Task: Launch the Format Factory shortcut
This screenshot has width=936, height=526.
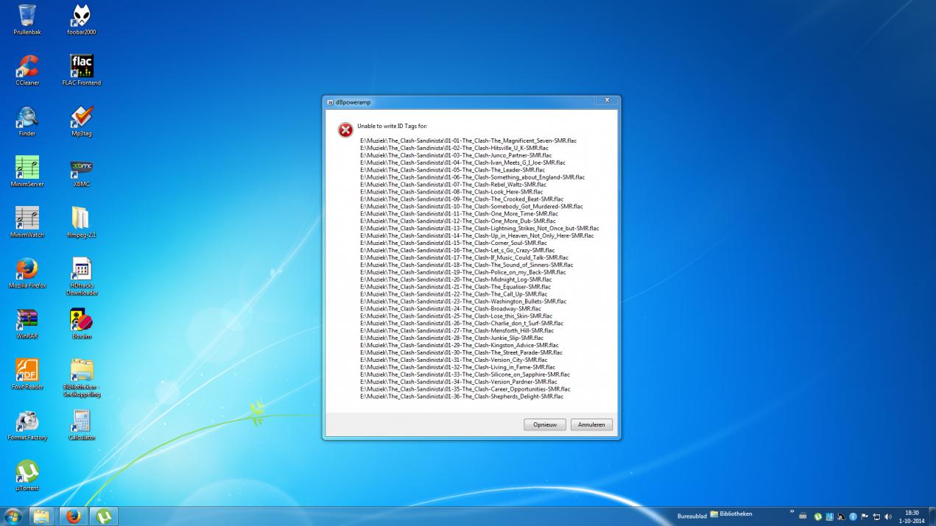Action: click(27, 421)
